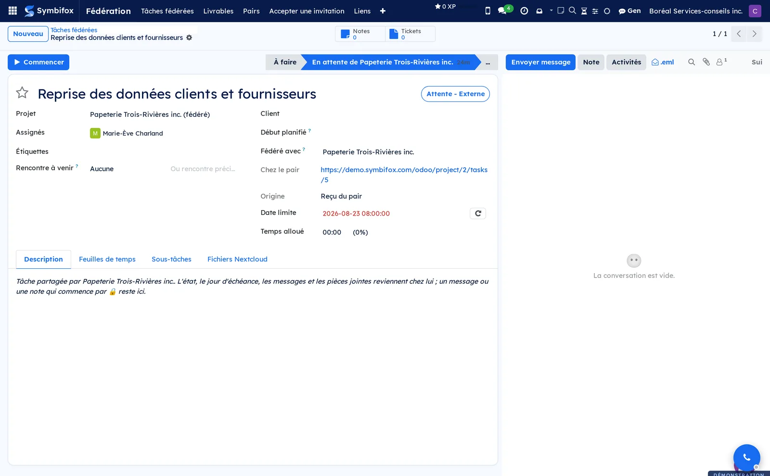Show help tooltip for Rencontre à venir
The width and height of the screenshot is (770, 476).
coord(77,166)
